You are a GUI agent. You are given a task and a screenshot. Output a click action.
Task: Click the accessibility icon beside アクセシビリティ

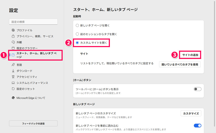[13, 77]
